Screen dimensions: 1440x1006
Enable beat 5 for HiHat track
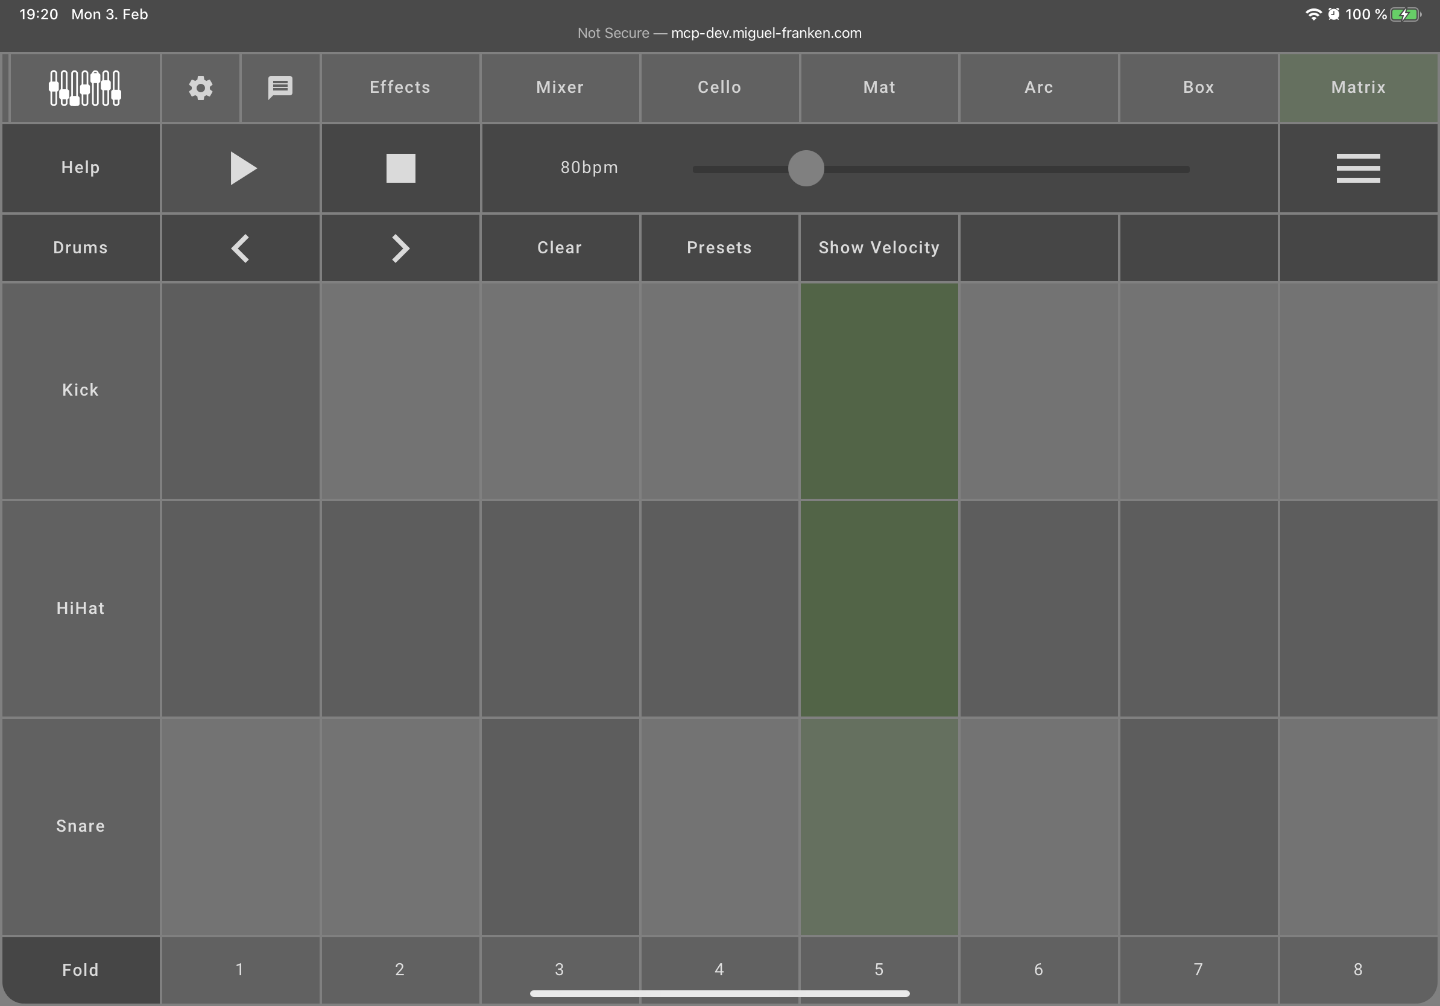coord(879,607)
